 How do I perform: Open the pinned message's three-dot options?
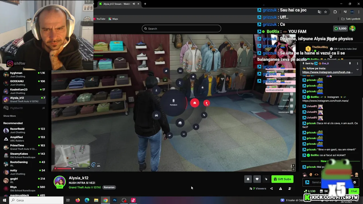click(357, 63)
